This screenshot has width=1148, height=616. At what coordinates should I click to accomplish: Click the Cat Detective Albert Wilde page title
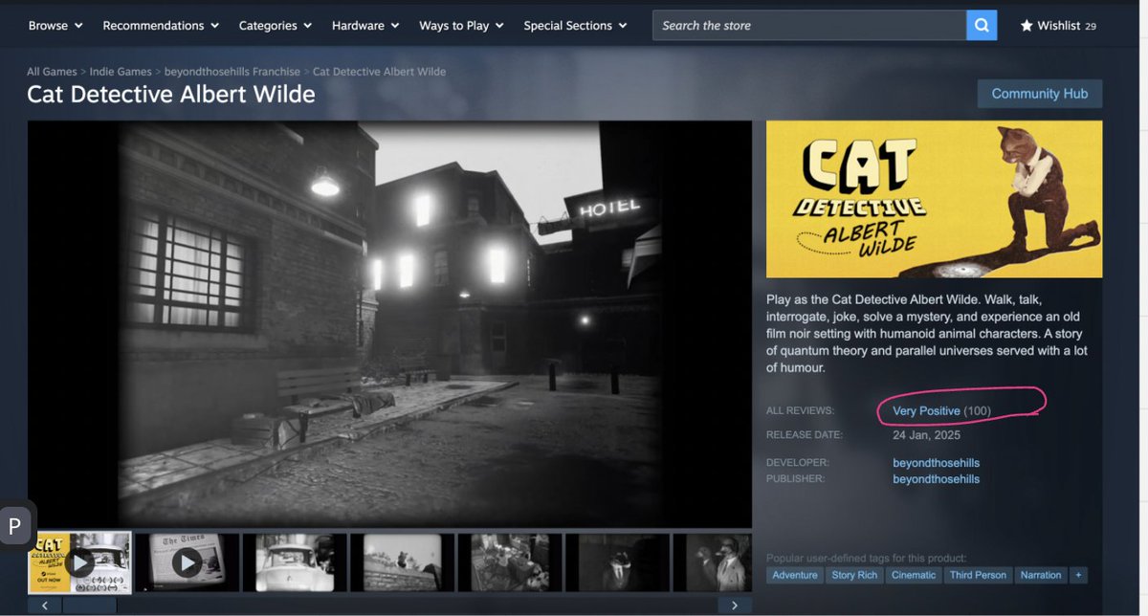click(x=171, y=95)
